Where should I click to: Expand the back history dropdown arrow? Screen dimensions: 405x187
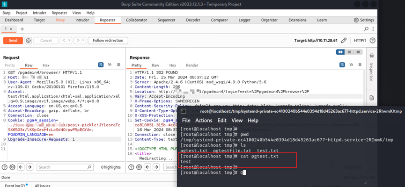[69, 41]
